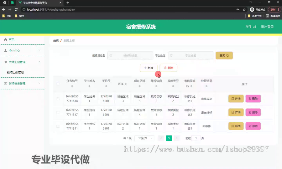282x169 pixels.
Task: Click the news icon beside 新闻信息管理
Action: tap(5, 84)
